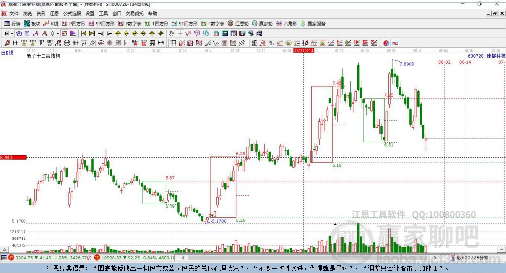
Task: Open the 文件 menu
Action: coord(14,13)
